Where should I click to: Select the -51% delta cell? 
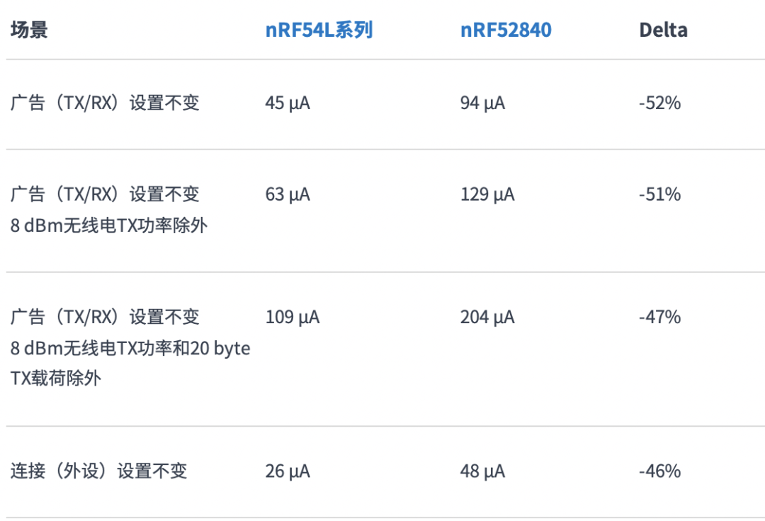pyautogui.click(x=659, y=194)
